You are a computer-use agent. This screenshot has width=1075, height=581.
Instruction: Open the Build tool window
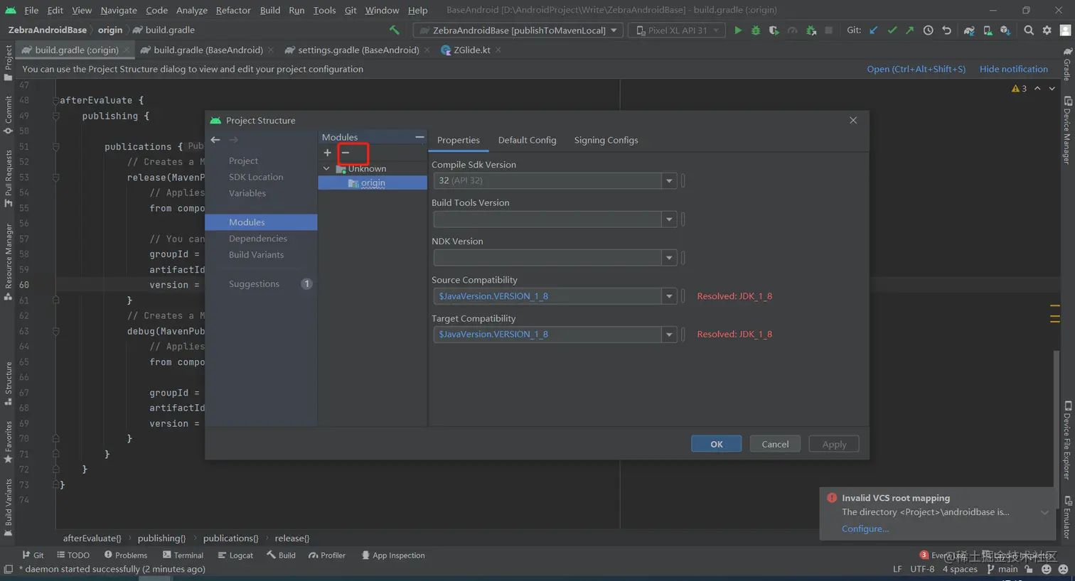coord(281,555)
